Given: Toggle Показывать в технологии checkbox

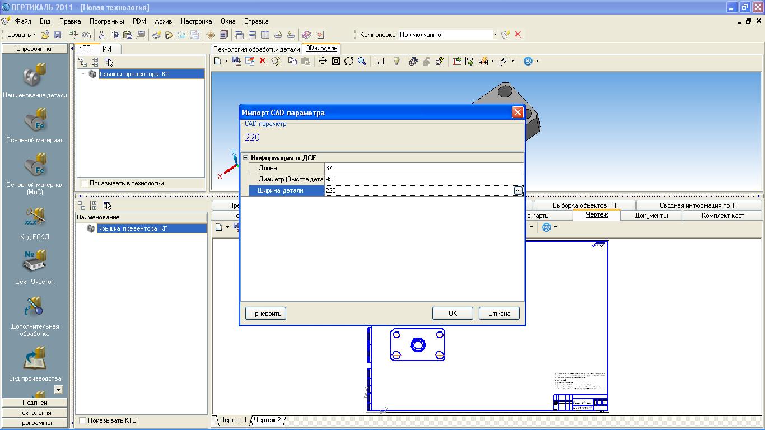Looking at the screenshot, I should 84,183.
